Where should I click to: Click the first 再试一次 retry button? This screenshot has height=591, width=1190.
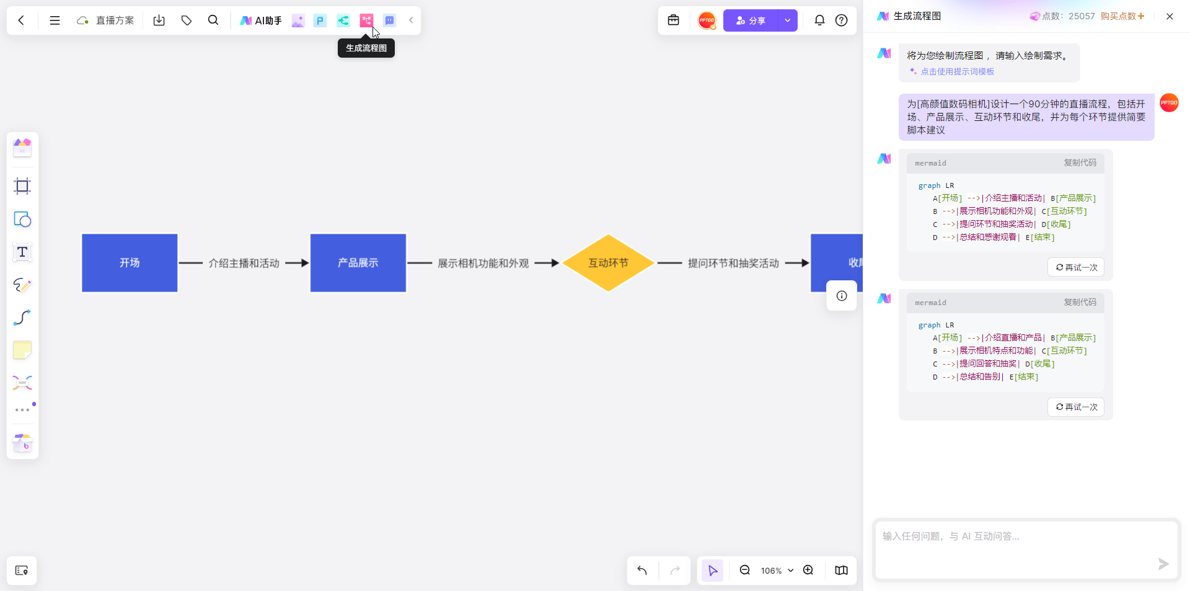pyautogui.click(x=1076, y=267)
